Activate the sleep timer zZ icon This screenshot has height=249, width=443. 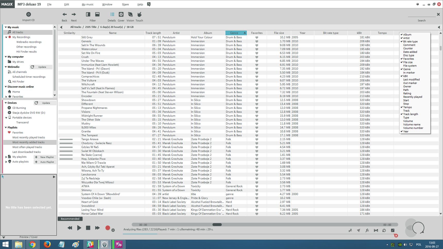350,230
